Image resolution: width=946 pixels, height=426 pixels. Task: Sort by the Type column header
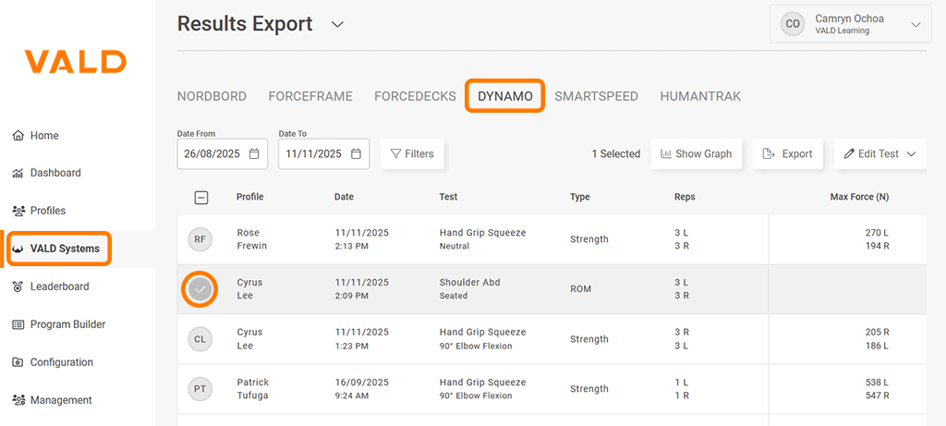click(580, 197)
